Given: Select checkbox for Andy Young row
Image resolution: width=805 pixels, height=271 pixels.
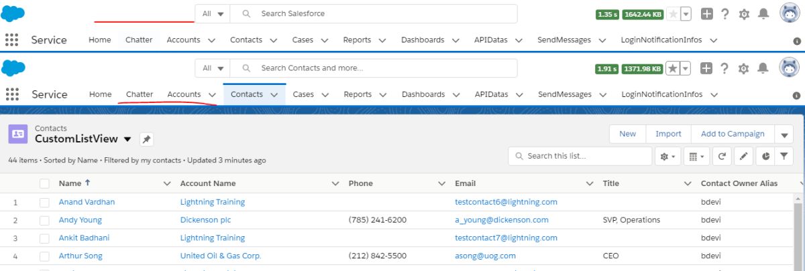Looking at the screenshot, I should click(44, 220).
